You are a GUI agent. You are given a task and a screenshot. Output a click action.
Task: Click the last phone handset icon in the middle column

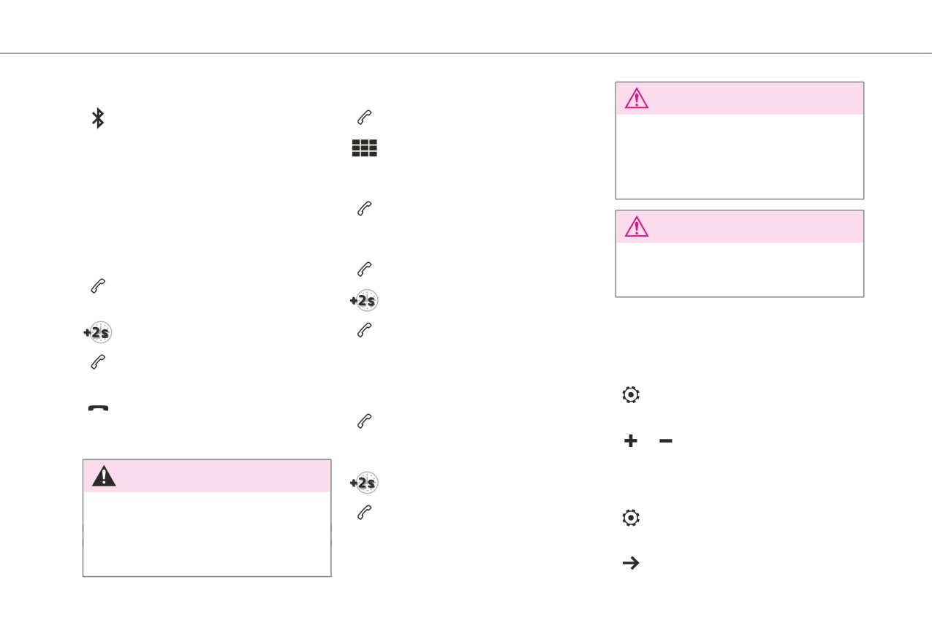pos(365,513)
